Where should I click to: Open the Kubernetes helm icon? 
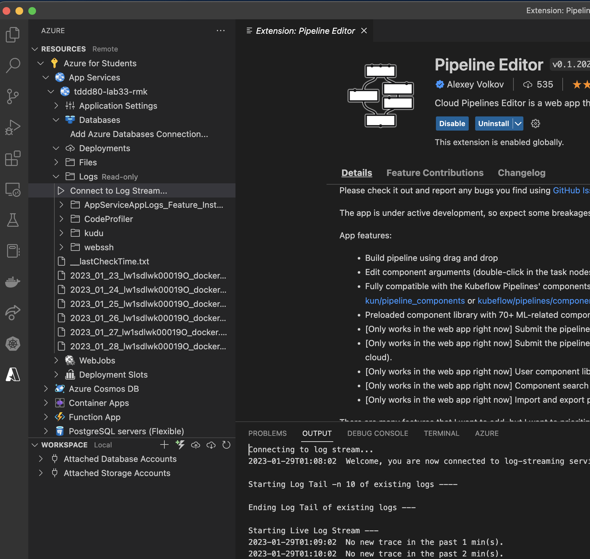13,344
